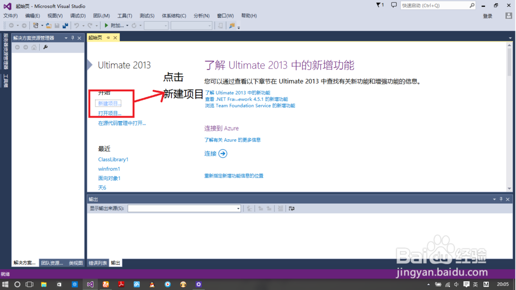Screen dimensions: 516x290
Task: Open the solution platforms combo box
Action: (191, 25)
